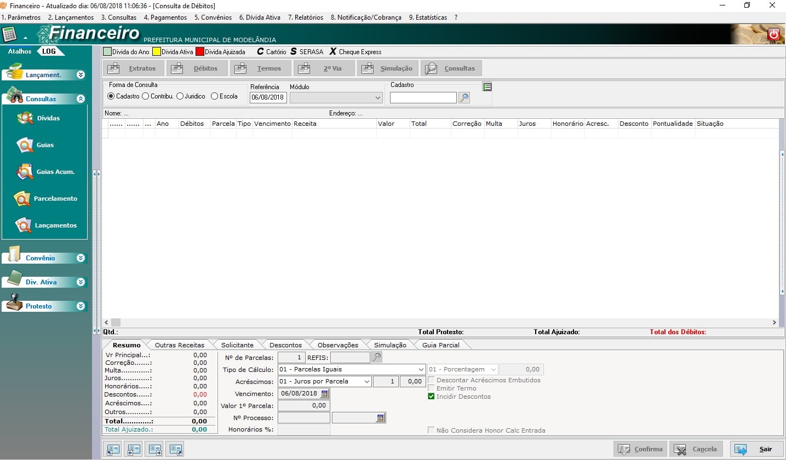The width and height of the screenshot is (786, 460).
Task: Click the Cadastro input field
Action: (x=423, y=98)
